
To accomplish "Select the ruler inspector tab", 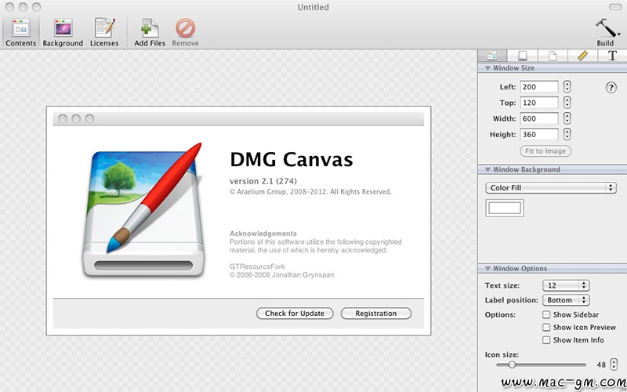I will click(582, 55).
